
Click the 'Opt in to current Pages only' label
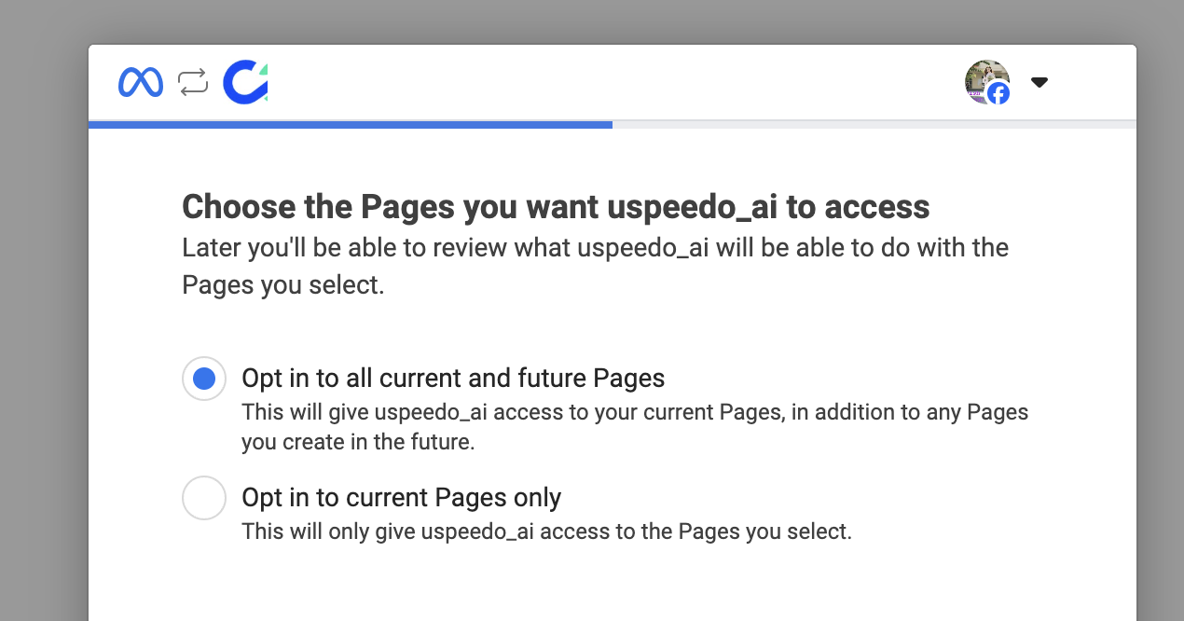click(401, 498)
